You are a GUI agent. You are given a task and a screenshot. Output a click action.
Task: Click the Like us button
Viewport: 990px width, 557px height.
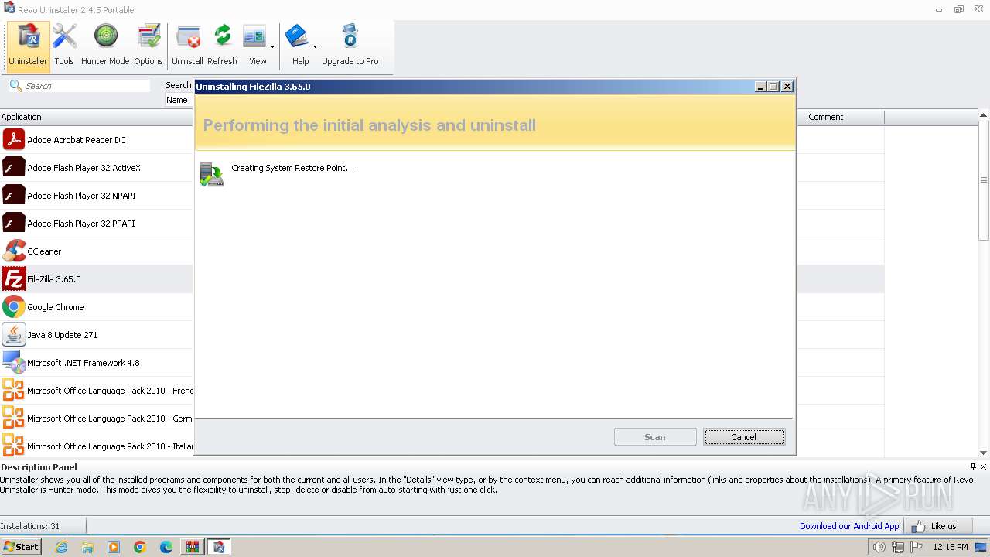(938, 526)
